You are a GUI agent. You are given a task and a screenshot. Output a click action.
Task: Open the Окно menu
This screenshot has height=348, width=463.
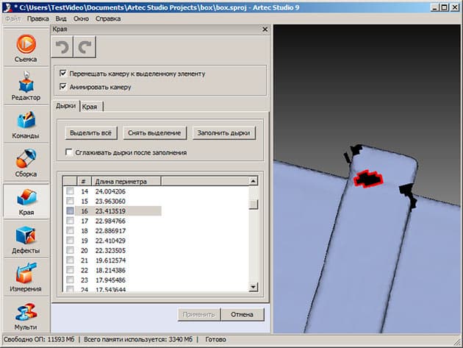[x=81, y=18]
